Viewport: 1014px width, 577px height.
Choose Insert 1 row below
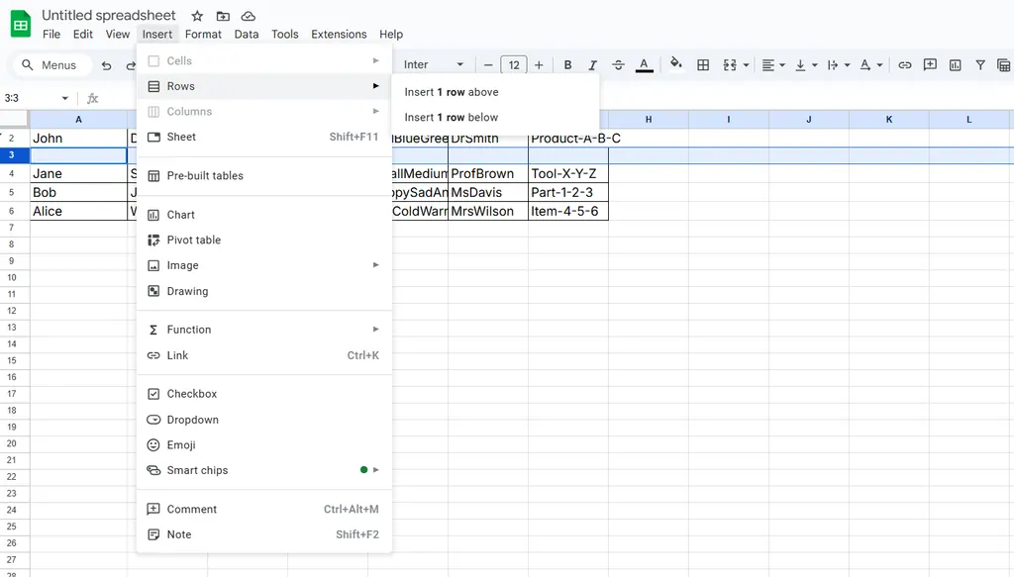452,117
